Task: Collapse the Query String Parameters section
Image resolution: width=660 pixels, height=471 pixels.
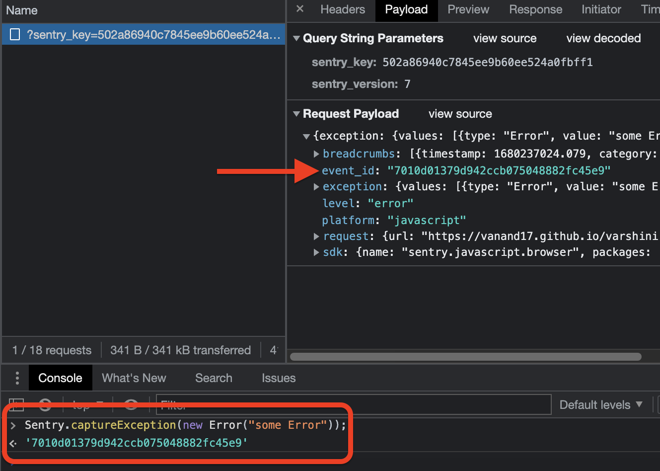Action: coord(296,38)
